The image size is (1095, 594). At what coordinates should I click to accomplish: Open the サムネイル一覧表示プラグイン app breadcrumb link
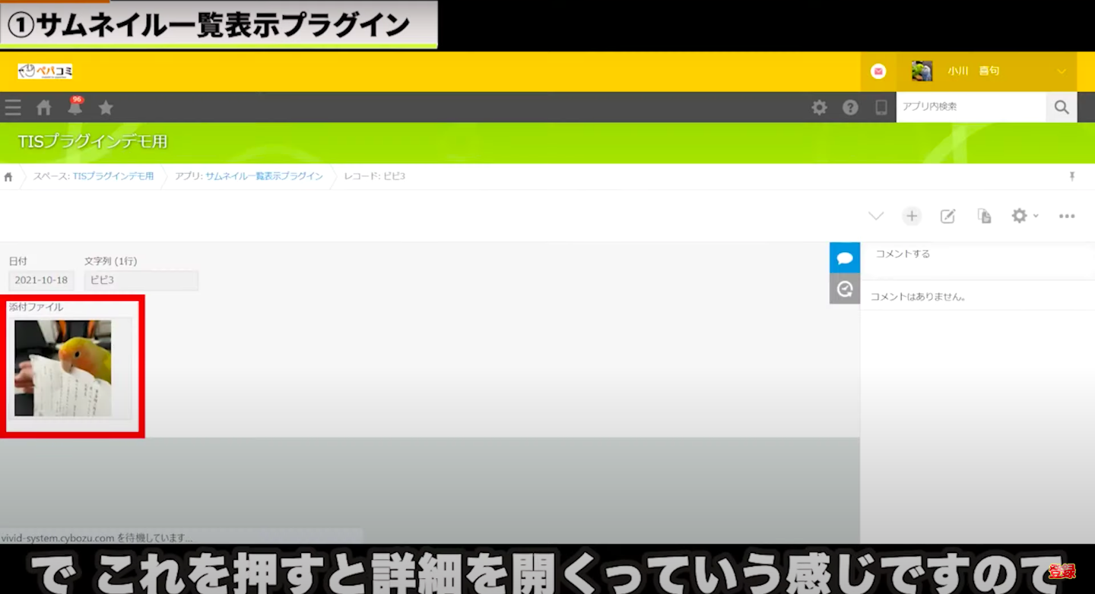tap(264, 176)
